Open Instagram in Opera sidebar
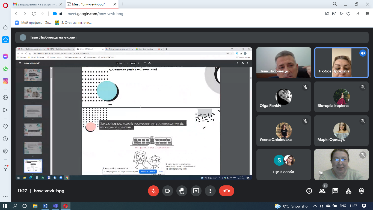The height and width of the screenshot is (210, 373). click(x=5, y=81)
